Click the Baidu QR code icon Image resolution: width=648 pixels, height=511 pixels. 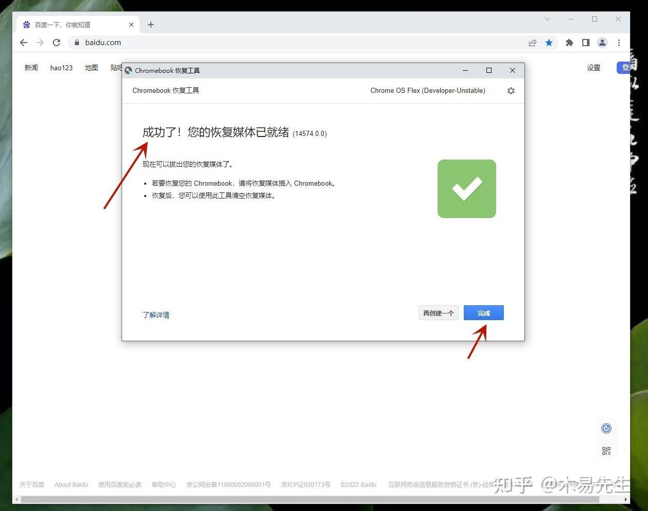tap(606, 451)
